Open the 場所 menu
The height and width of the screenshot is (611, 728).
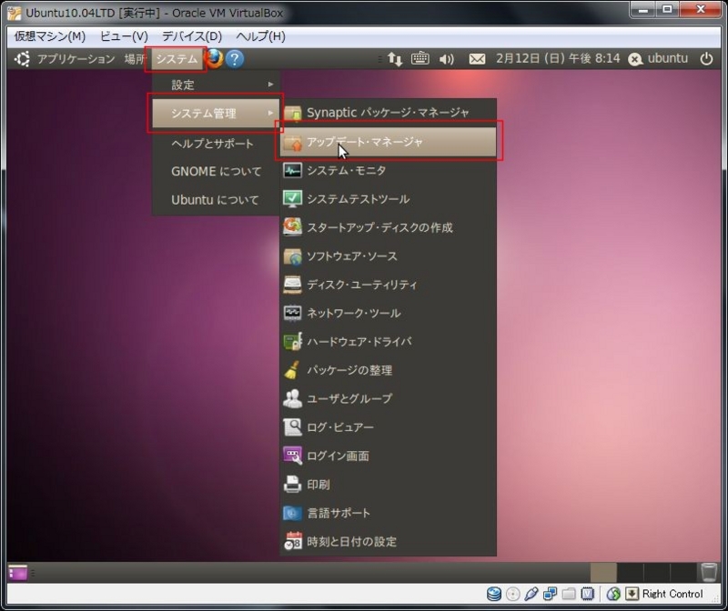(135, 59)
